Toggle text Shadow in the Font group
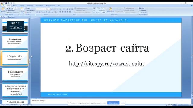The image size is (193, 108). tap(47, 12)
